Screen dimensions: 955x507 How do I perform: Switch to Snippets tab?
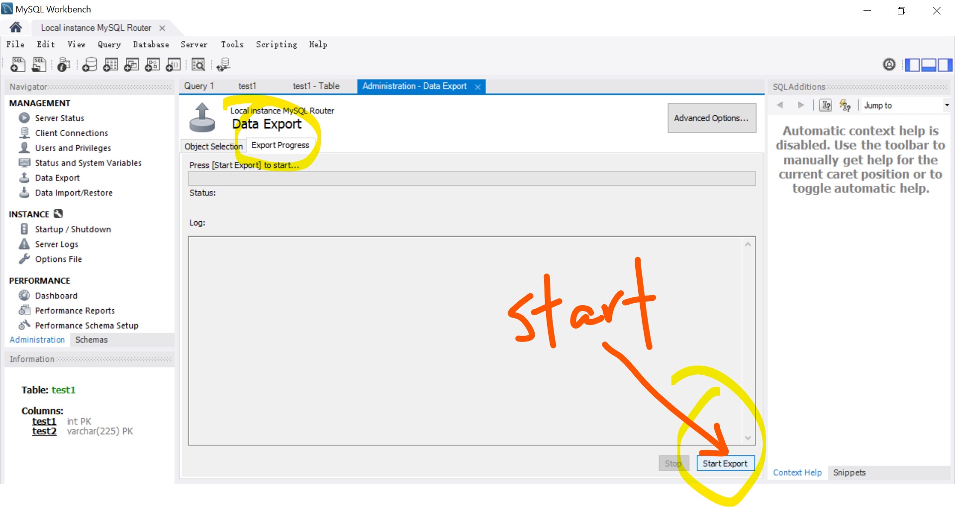click(849, 472)
